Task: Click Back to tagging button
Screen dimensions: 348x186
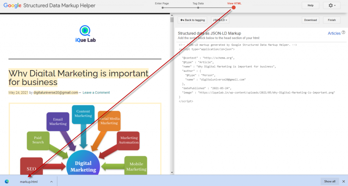Action: point(192,20)
